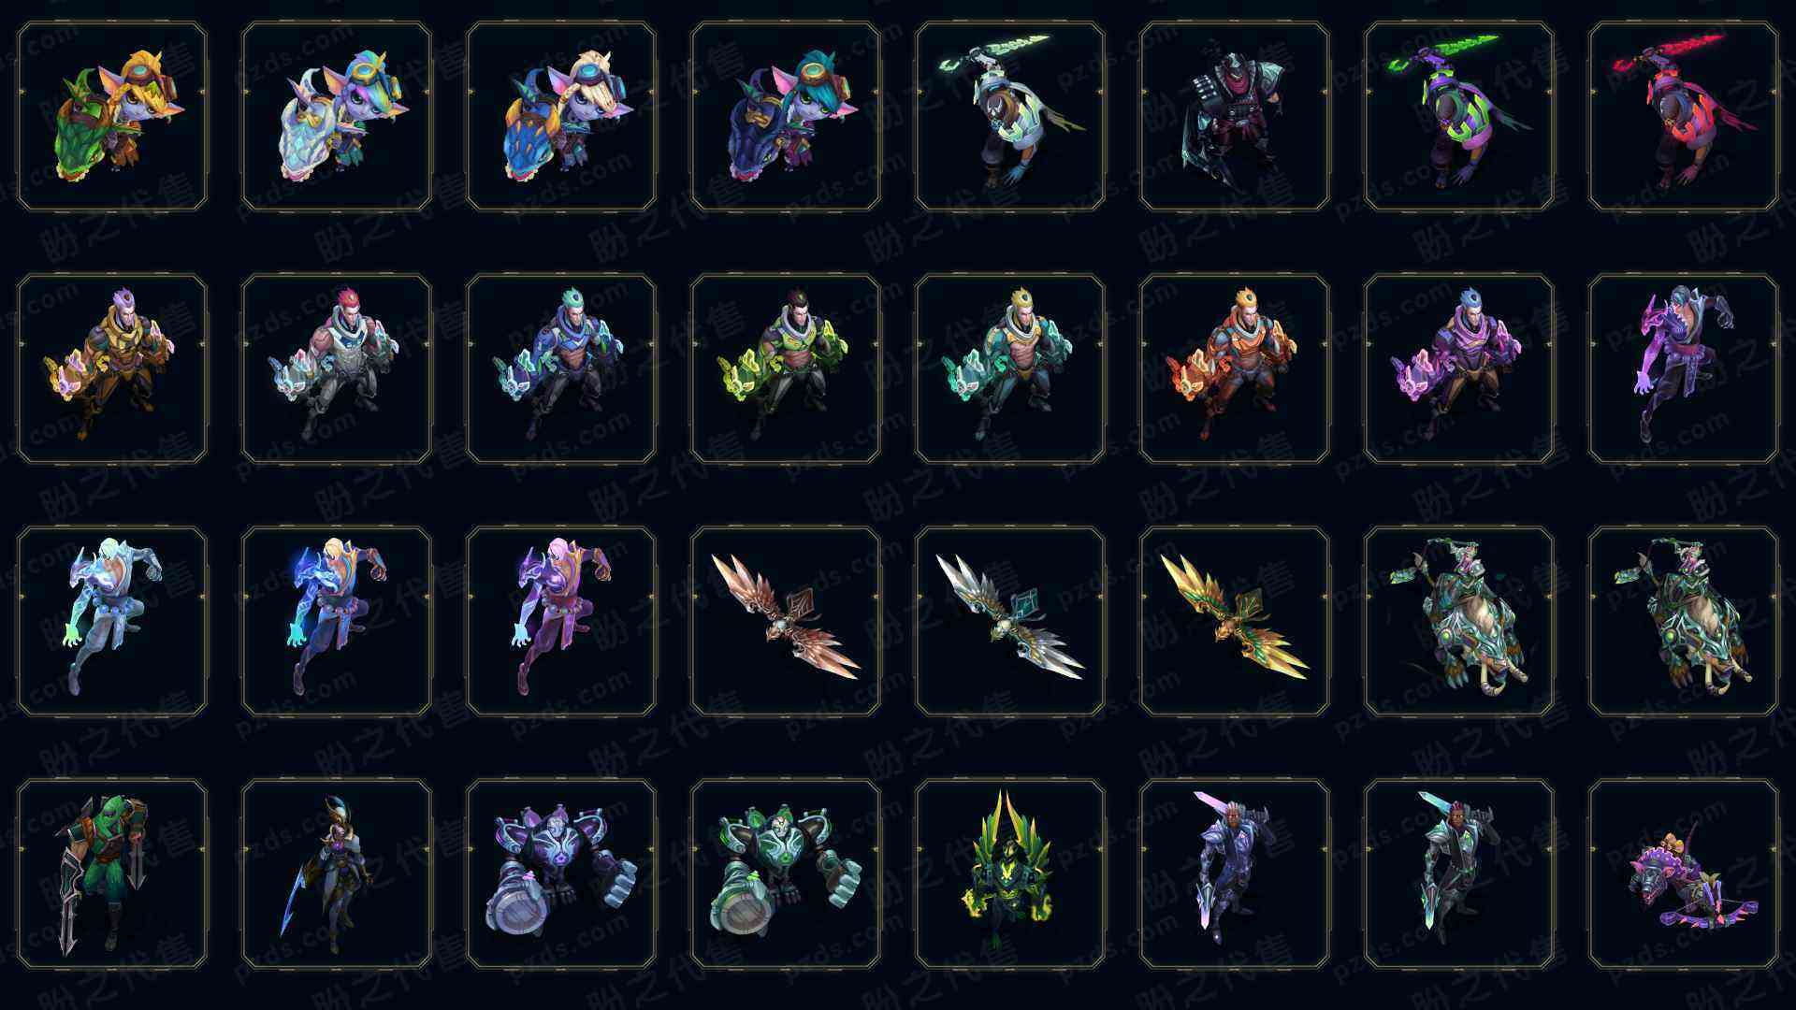Select the golden winged bird chroma
The width and height of the screenshot is (1796, 1010).
pyautogui.click(x=1235, y=621)
